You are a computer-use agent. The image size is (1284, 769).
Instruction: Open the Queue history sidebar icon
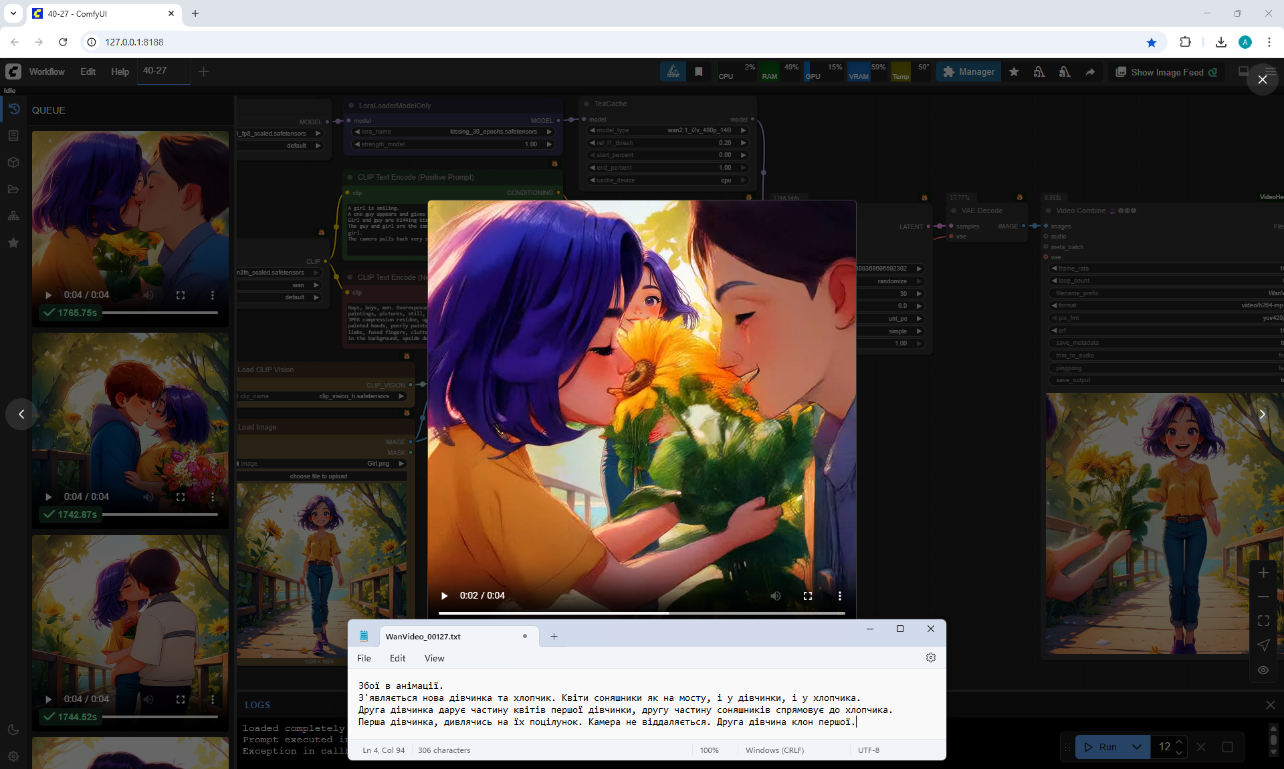[13, 110]
